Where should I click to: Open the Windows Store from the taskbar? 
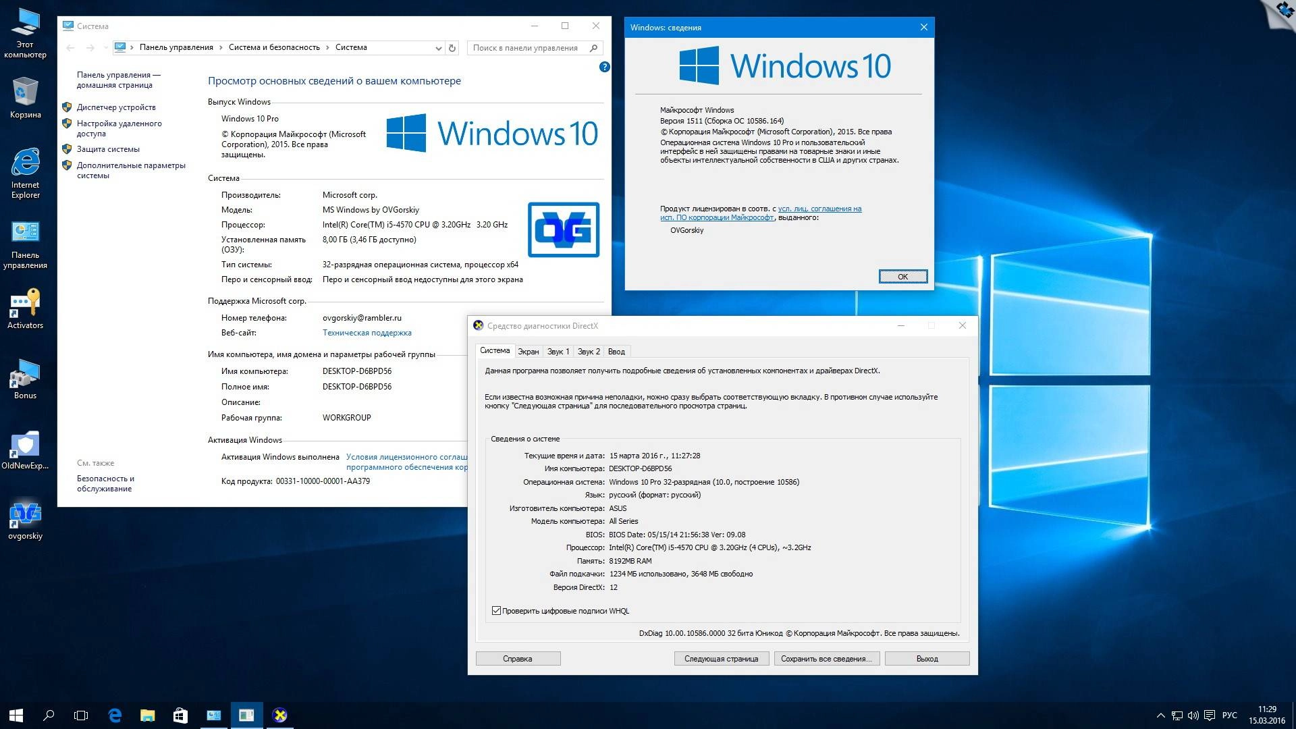pos(180,715)
